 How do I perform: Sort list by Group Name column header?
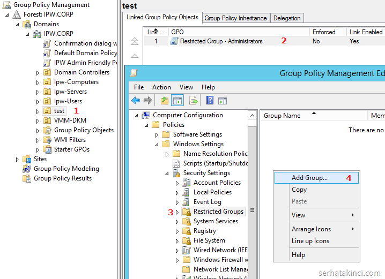282,116
